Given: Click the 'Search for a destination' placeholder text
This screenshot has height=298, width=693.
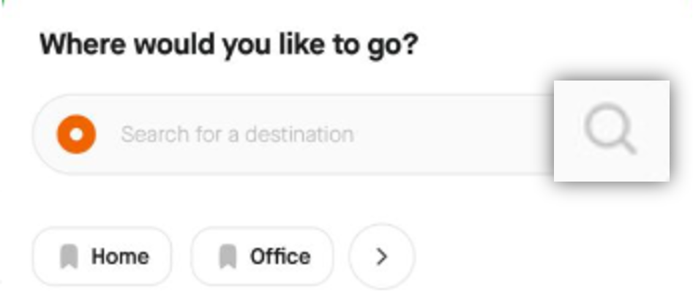Looking at the screenshot, I should point(237,135).
